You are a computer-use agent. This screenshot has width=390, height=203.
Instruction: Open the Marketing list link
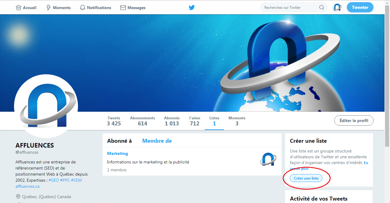click(118, 153)
